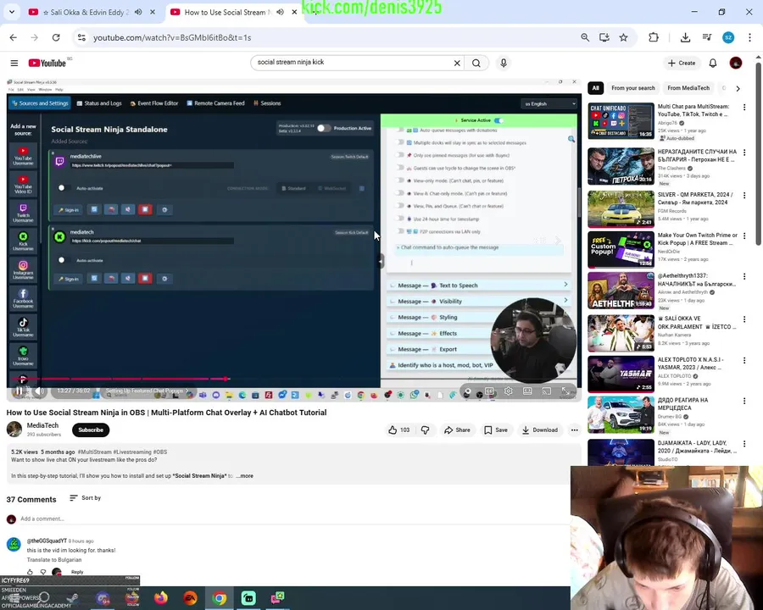763x610 pixels.
Task: Open YouTube notifications bell
Action: [713, 63]
